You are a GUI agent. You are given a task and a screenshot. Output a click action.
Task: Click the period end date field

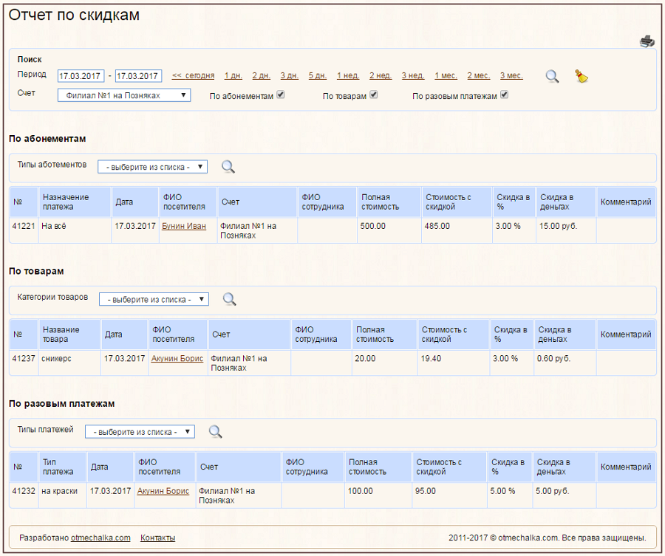(138, 76)
